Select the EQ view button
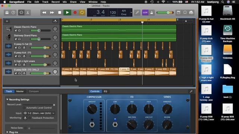 click(x=105, y=91)
